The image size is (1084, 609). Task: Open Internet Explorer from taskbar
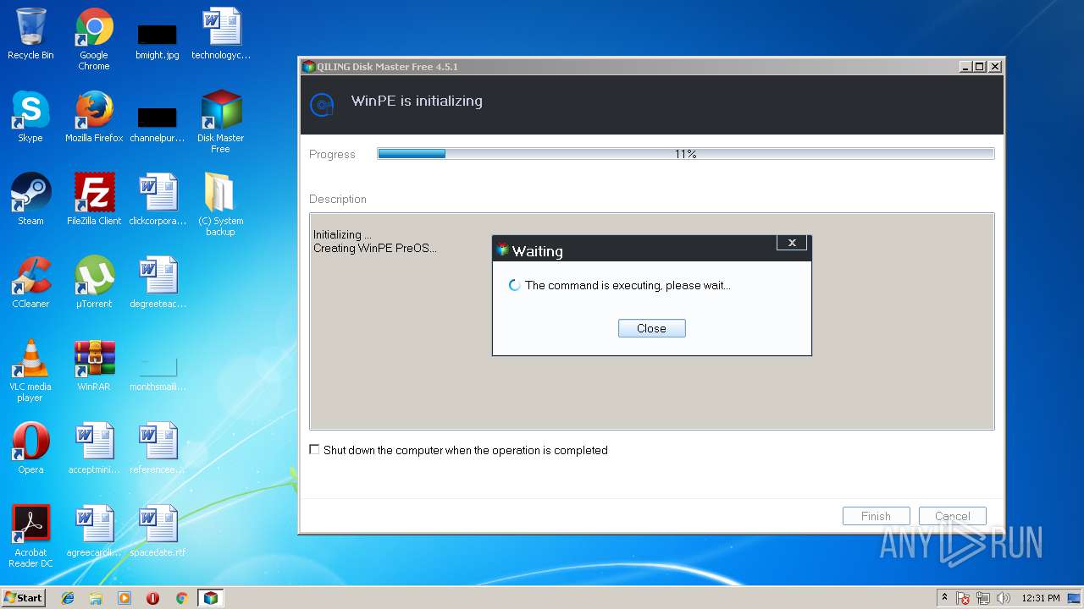[68, 598]
